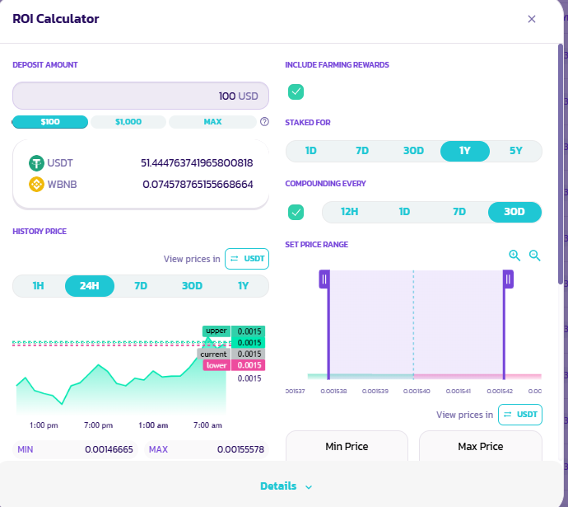Toggle the Compounding Every checkbox

(x=296, y=212)
